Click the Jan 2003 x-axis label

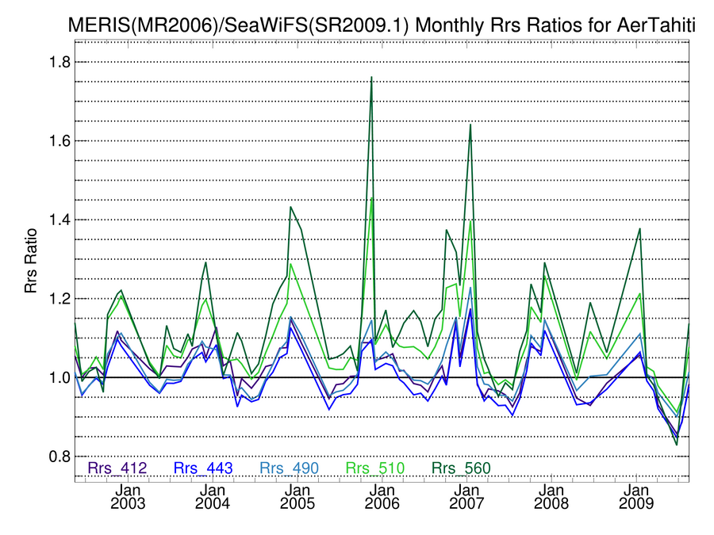click(128, 497)
